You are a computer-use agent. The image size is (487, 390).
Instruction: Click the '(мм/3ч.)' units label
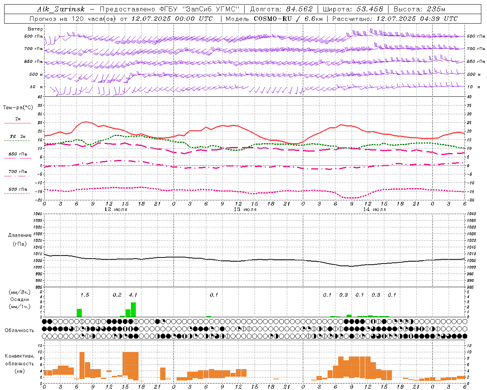click(20, 292)
